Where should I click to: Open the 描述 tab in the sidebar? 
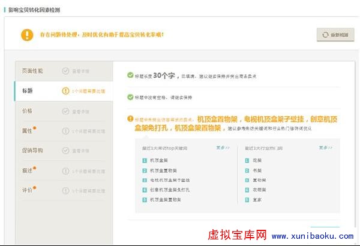click(x=27, y=171)
